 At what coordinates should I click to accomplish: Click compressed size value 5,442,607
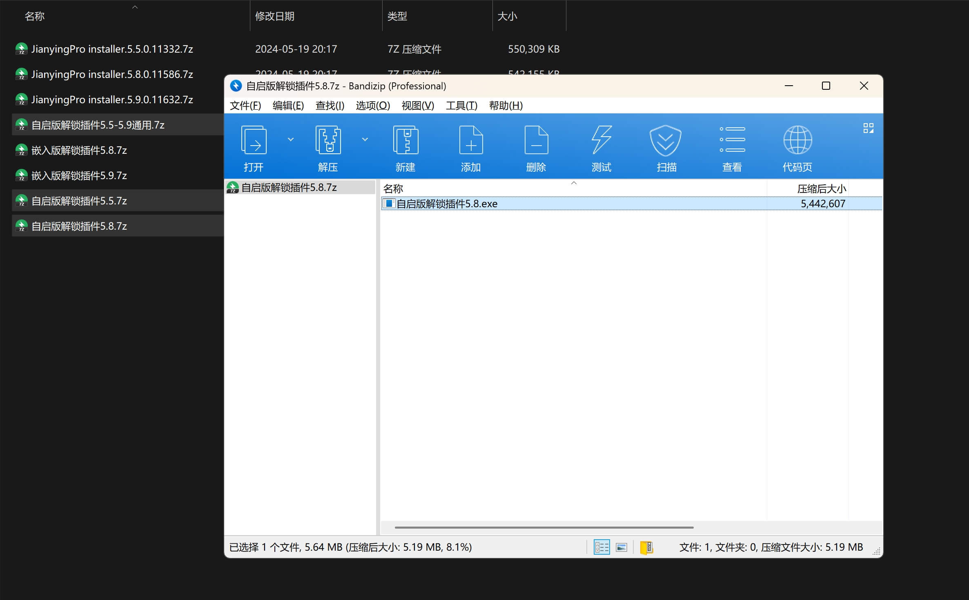pos(823,204)
